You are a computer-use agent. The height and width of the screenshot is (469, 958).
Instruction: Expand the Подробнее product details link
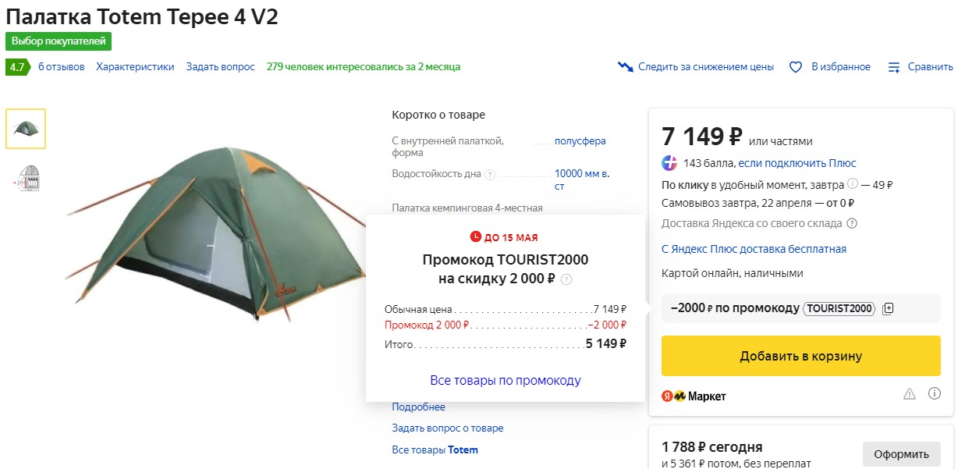(419, 407)
